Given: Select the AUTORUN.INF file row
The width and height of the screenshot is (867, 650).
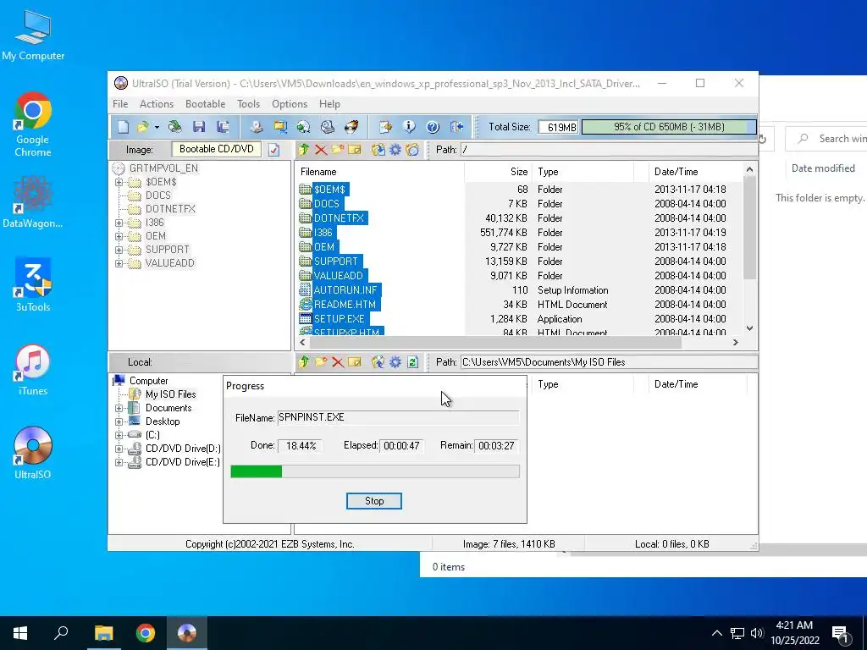Looking at the screenshot, I should coord(519,290).
